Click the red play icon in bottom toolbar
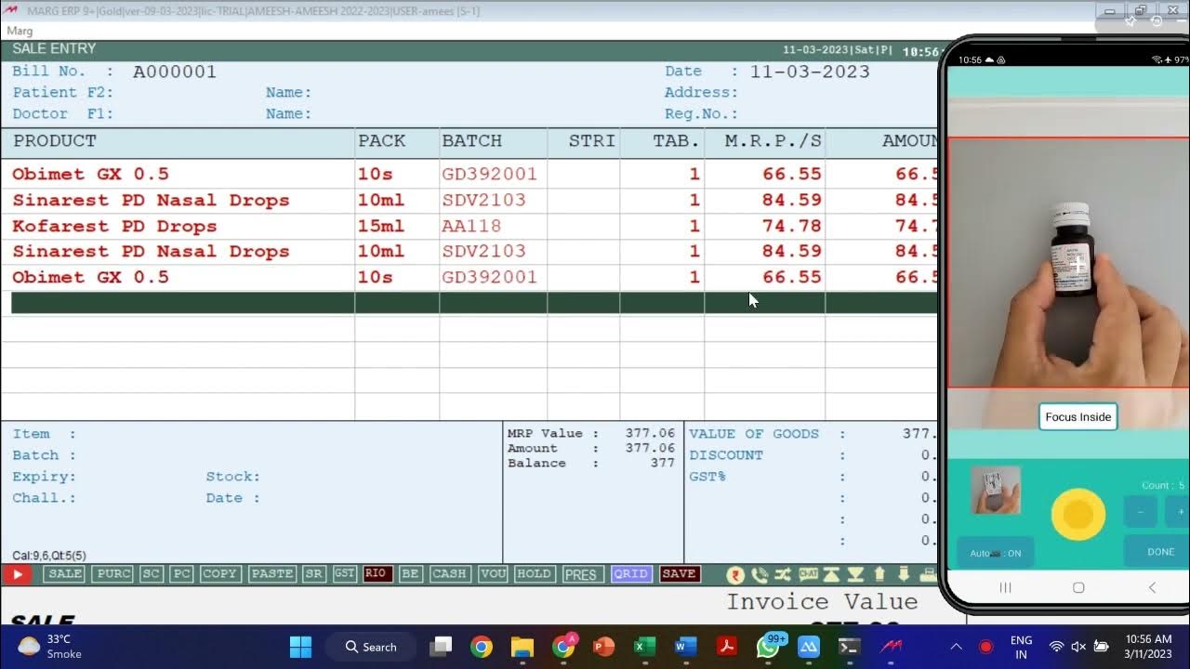 pos(18,574)
